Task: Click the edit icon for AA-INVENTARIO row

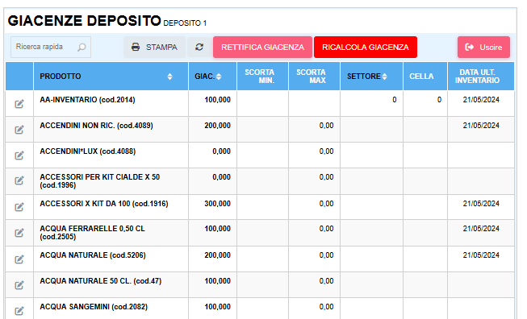Action: [19, 104]
